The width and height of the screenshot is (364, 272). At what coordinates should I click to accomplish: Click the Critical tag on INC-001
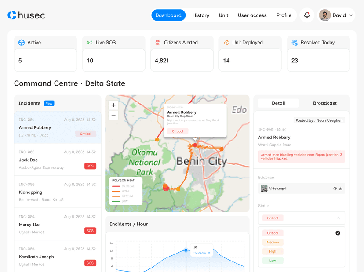click(86, 134)
